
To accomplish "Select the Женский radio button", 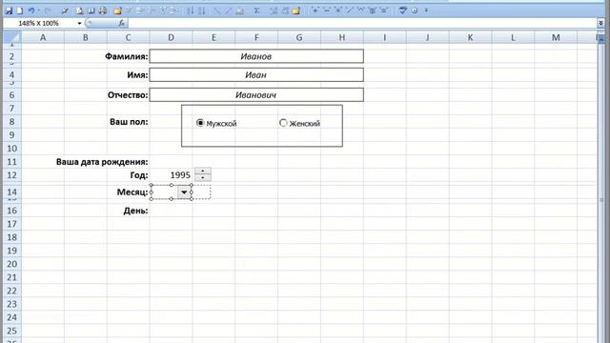I will click(283, 123).
